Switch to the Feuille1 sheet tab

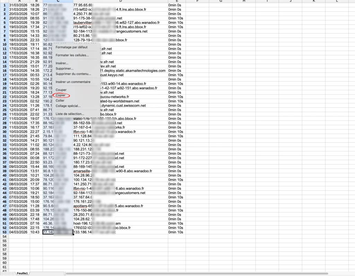pos(23,274)
